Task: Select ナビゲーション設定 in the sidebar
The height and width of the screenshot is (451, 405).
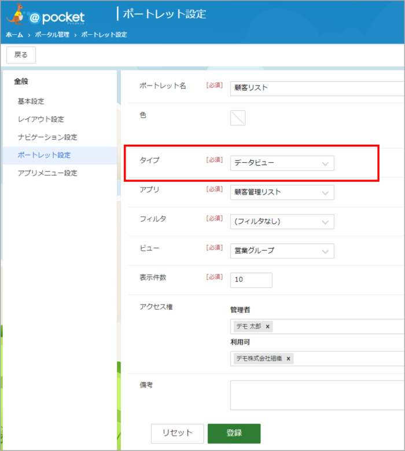Action: 47,137
